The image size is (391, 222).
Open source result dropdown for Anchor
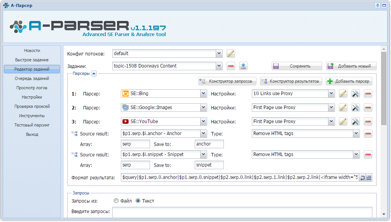pyautogui.click(x=204, y=134)
